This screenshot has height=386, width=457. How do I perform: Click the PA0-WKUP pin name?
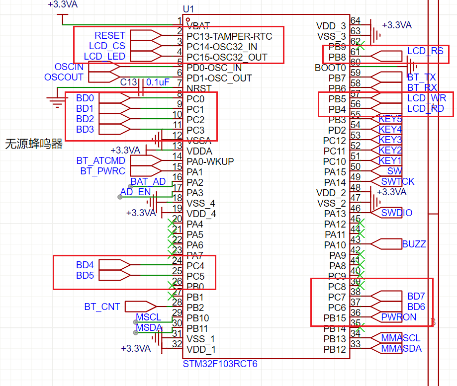[210, 161]
